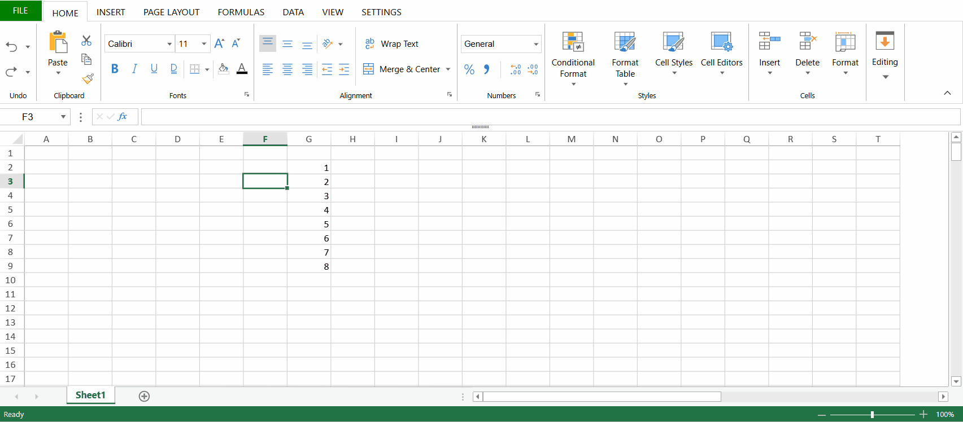Click the Increase Decimal icon
The height and width of the screenshot is (422, 963).
[x=516, y=69]
